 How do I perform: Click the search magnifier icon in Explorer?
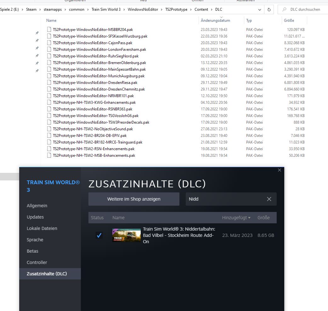click(x=284, y=9)
